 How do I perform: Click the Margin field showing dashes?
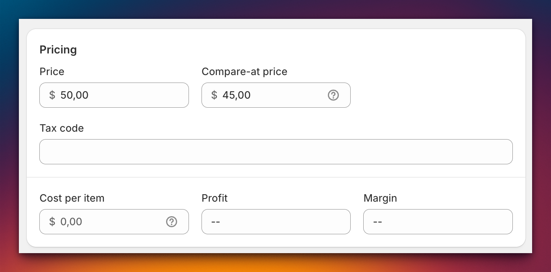[x=438, y=222]
